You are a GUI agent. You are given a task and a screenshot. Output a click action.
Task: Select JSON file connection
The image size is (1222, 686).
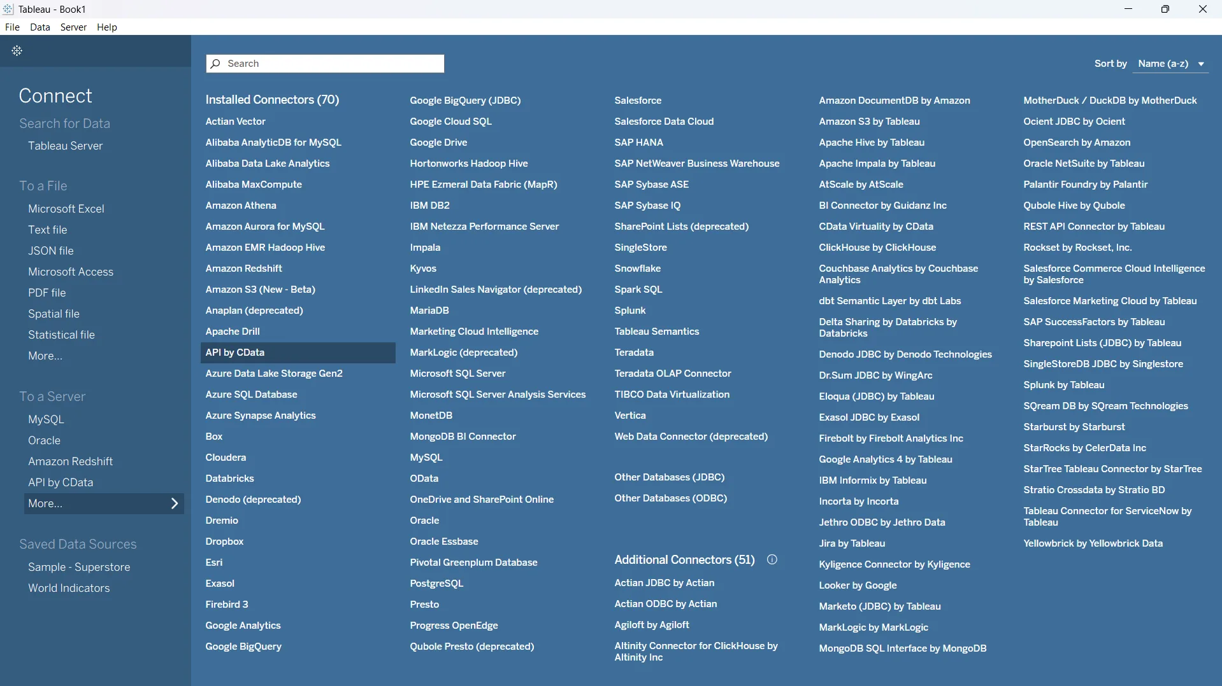coord(51,251)
